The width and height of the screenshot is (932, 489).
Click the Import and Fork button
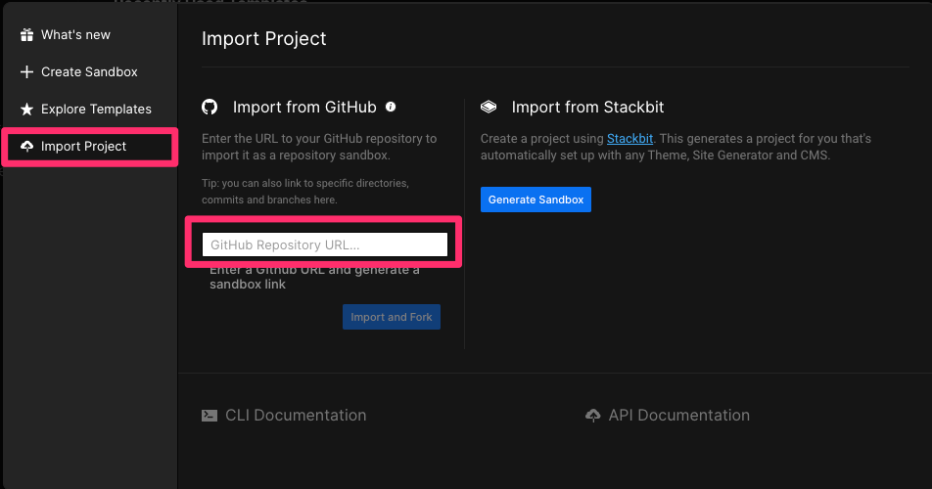coord(392,317)
